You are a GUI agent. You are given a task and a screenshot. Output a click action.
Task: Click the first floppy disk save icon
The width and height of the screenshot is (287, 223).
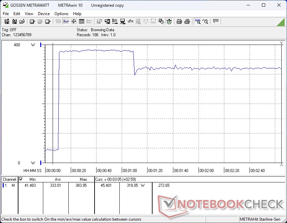[x=7, y=21]
